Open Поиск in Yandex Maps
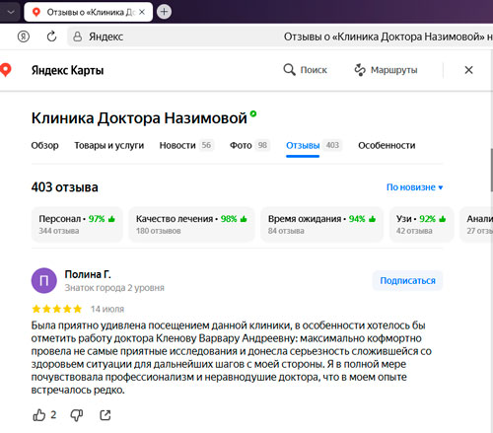The width and height of the screenshot is (493, 433). [x=314, y=70]
